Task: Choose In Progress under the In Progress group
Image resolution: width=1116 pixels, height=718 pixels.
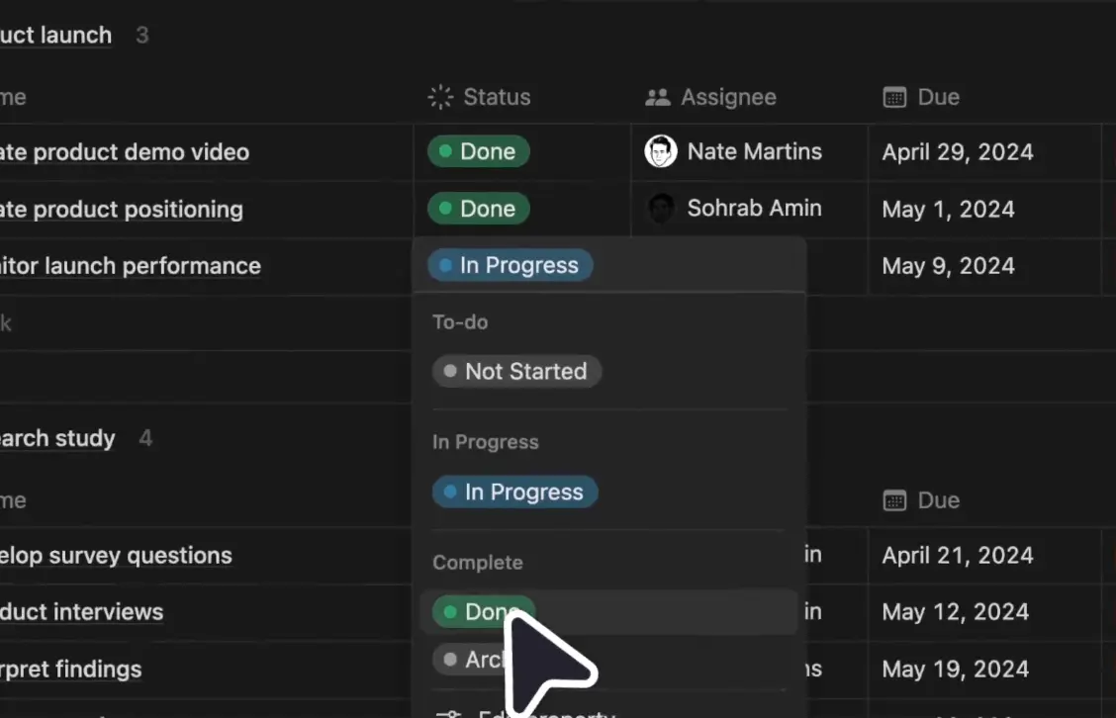Action: click(515, 492)
